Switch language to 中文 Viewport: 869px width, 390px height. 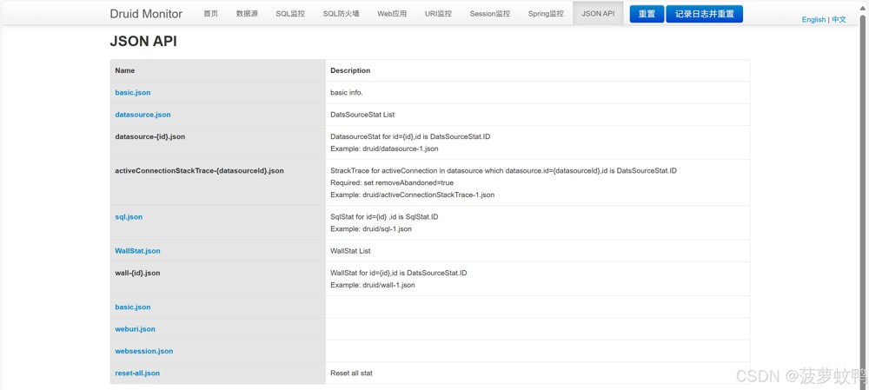tap(839, 19)
